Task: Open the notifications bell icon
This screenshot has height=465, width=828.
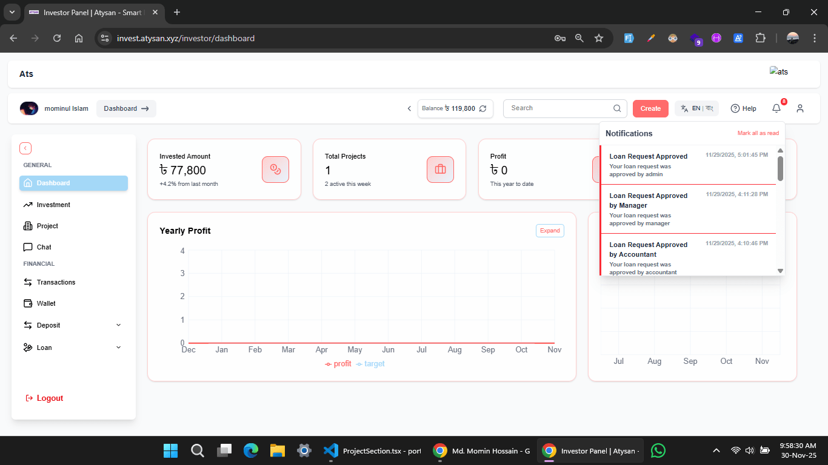Action: (x=776, y=108)
